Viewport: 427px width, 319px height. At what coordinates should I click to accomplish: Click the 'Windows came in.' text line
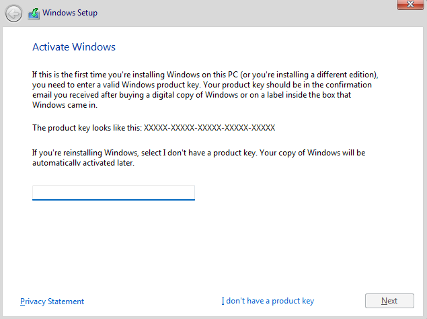(65, 105)
